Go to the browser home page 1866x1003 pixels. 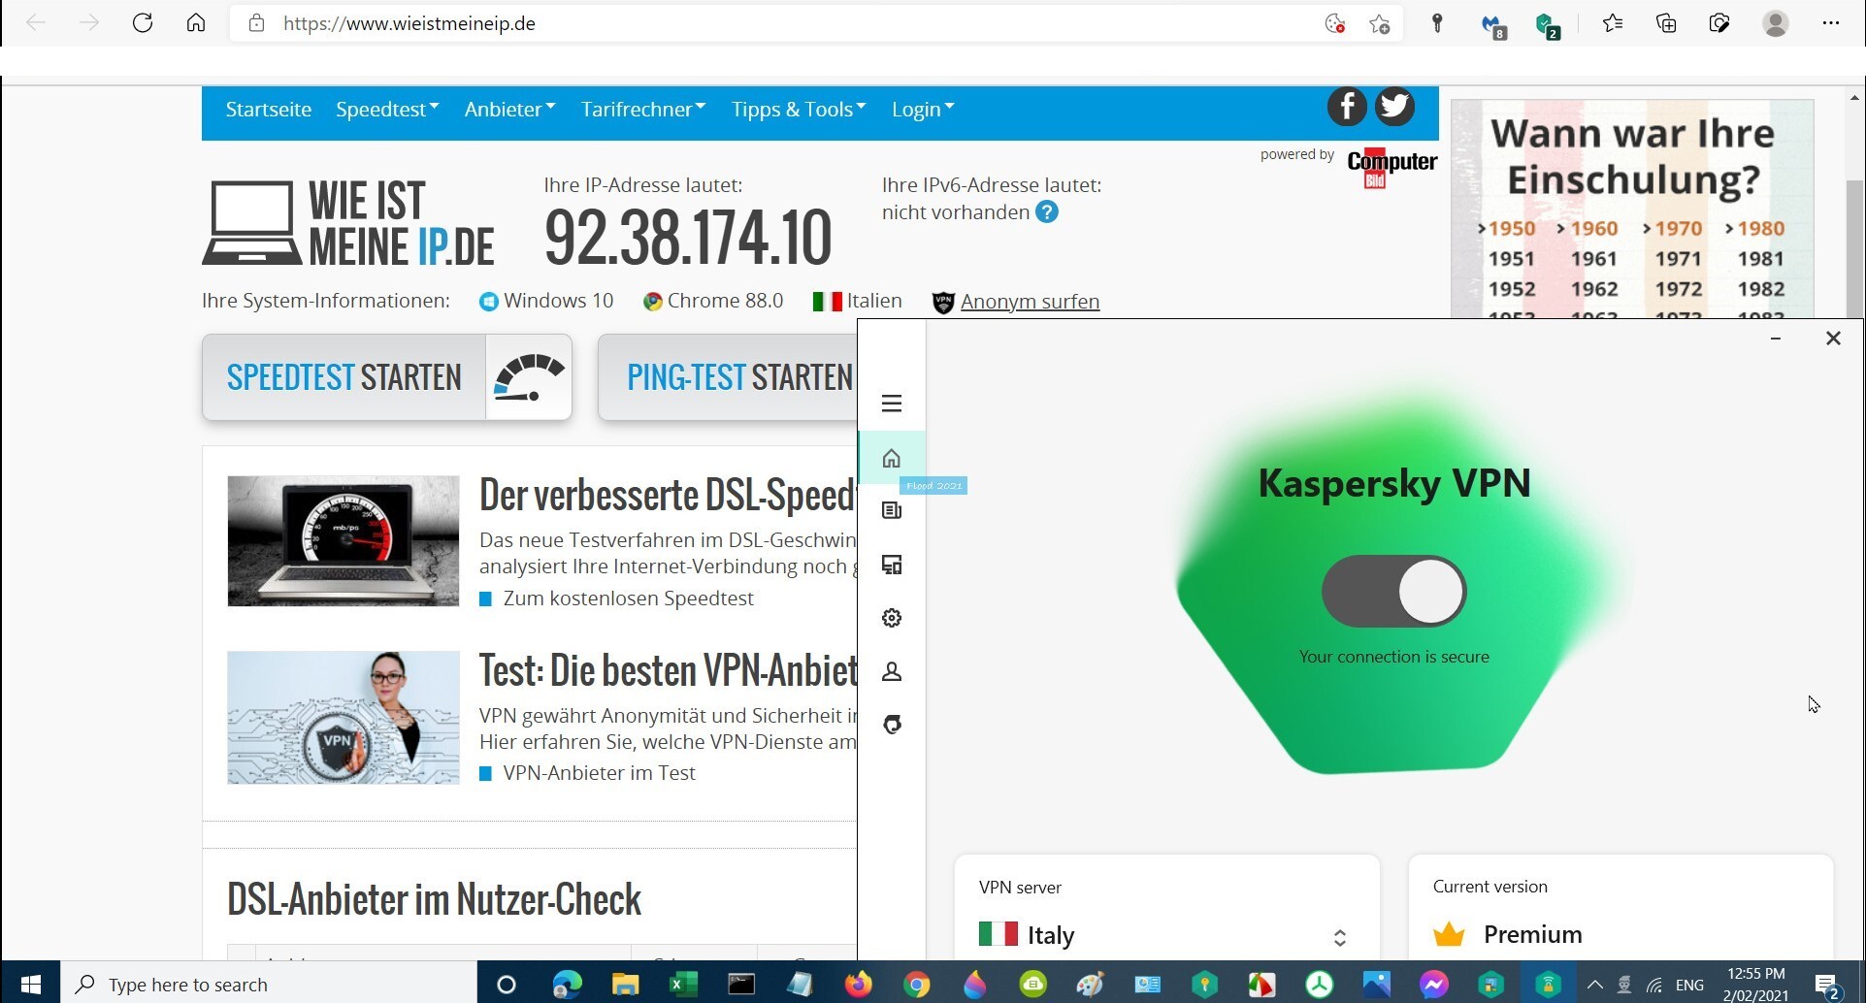196,23
